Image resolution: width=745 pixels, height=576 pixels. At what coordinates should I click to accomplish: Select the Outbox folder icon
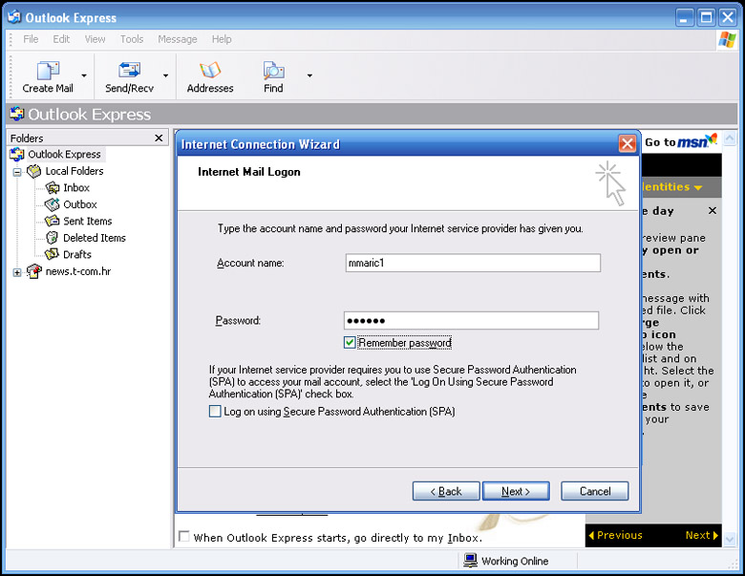pyautogui.click(x=52, y=204)
